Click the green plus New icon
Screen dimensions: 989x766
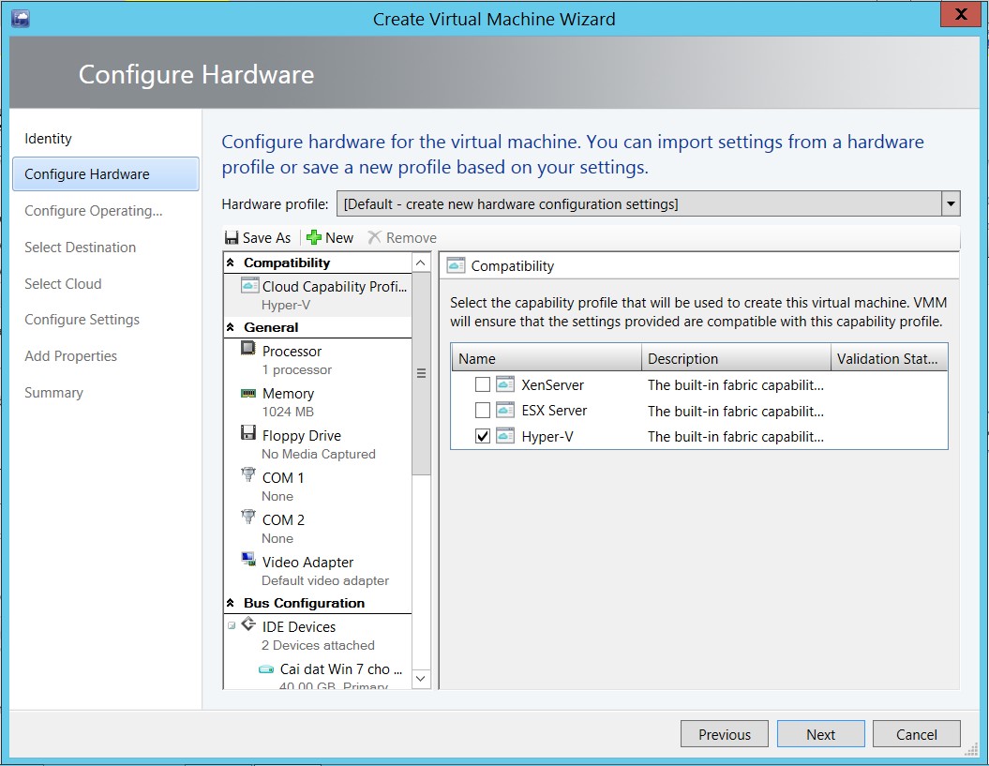point(314,238)
